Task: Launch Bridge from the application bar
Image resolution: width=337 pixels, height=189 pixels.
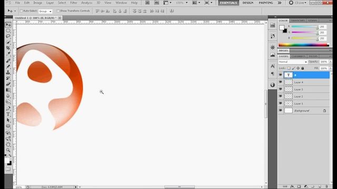Action: tap(147, 3)
